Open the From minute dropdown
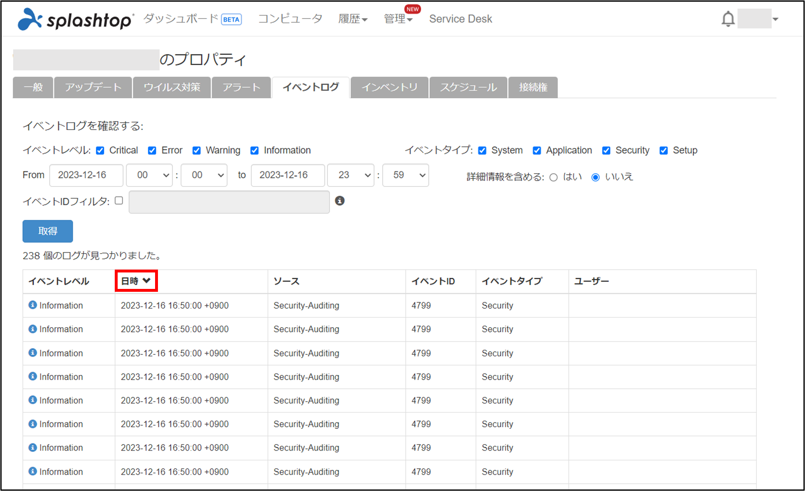 click(x=204, y=175)
